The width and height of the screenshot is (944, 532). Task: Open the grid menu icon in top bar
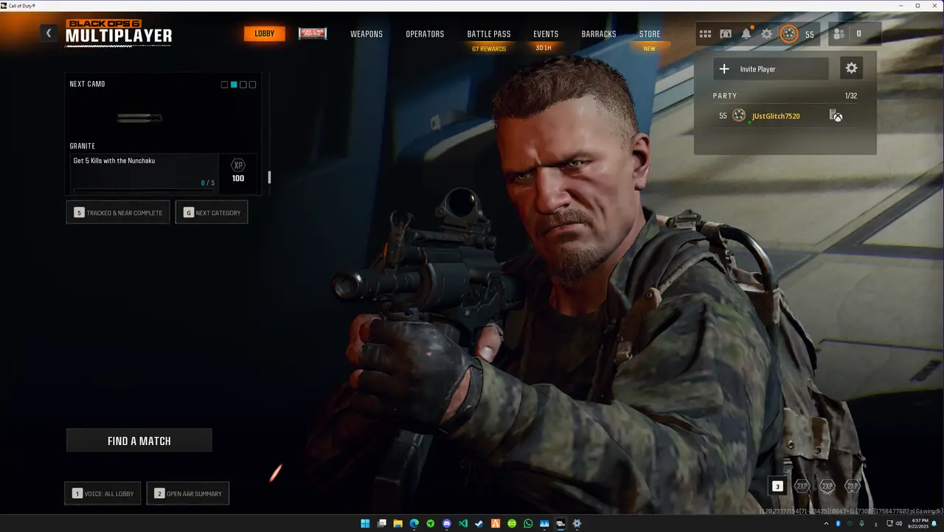(705, 34)
